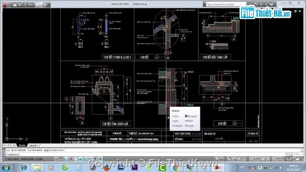
Task: Click the Save icon in quick access toolbar
Action: pyautogui.click(x=25, y=4)
